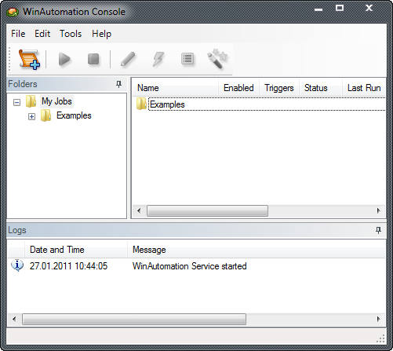Image resolution: width=393 pixels, height=351 pixels.
Task: Click the Logs scrollbar right arrow
Action: 378,319
